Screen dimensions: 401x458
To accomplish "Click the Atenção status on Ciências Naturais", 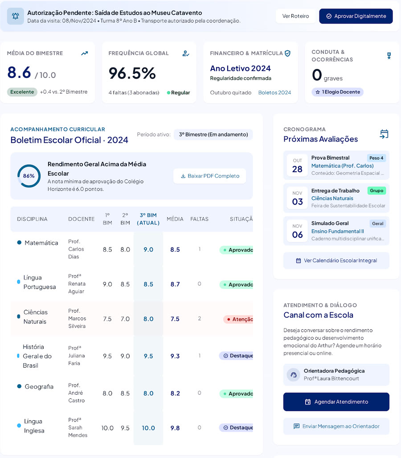I will point(238,320).
